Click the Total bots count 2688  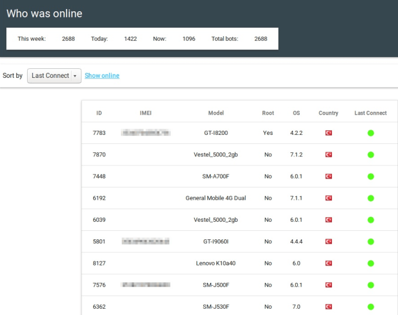261,39
